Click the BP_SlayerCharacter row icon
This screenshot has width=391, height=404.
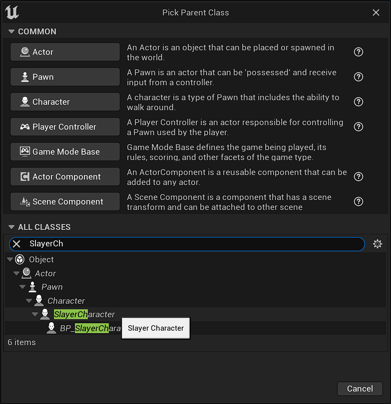click(x=51, y=328)
